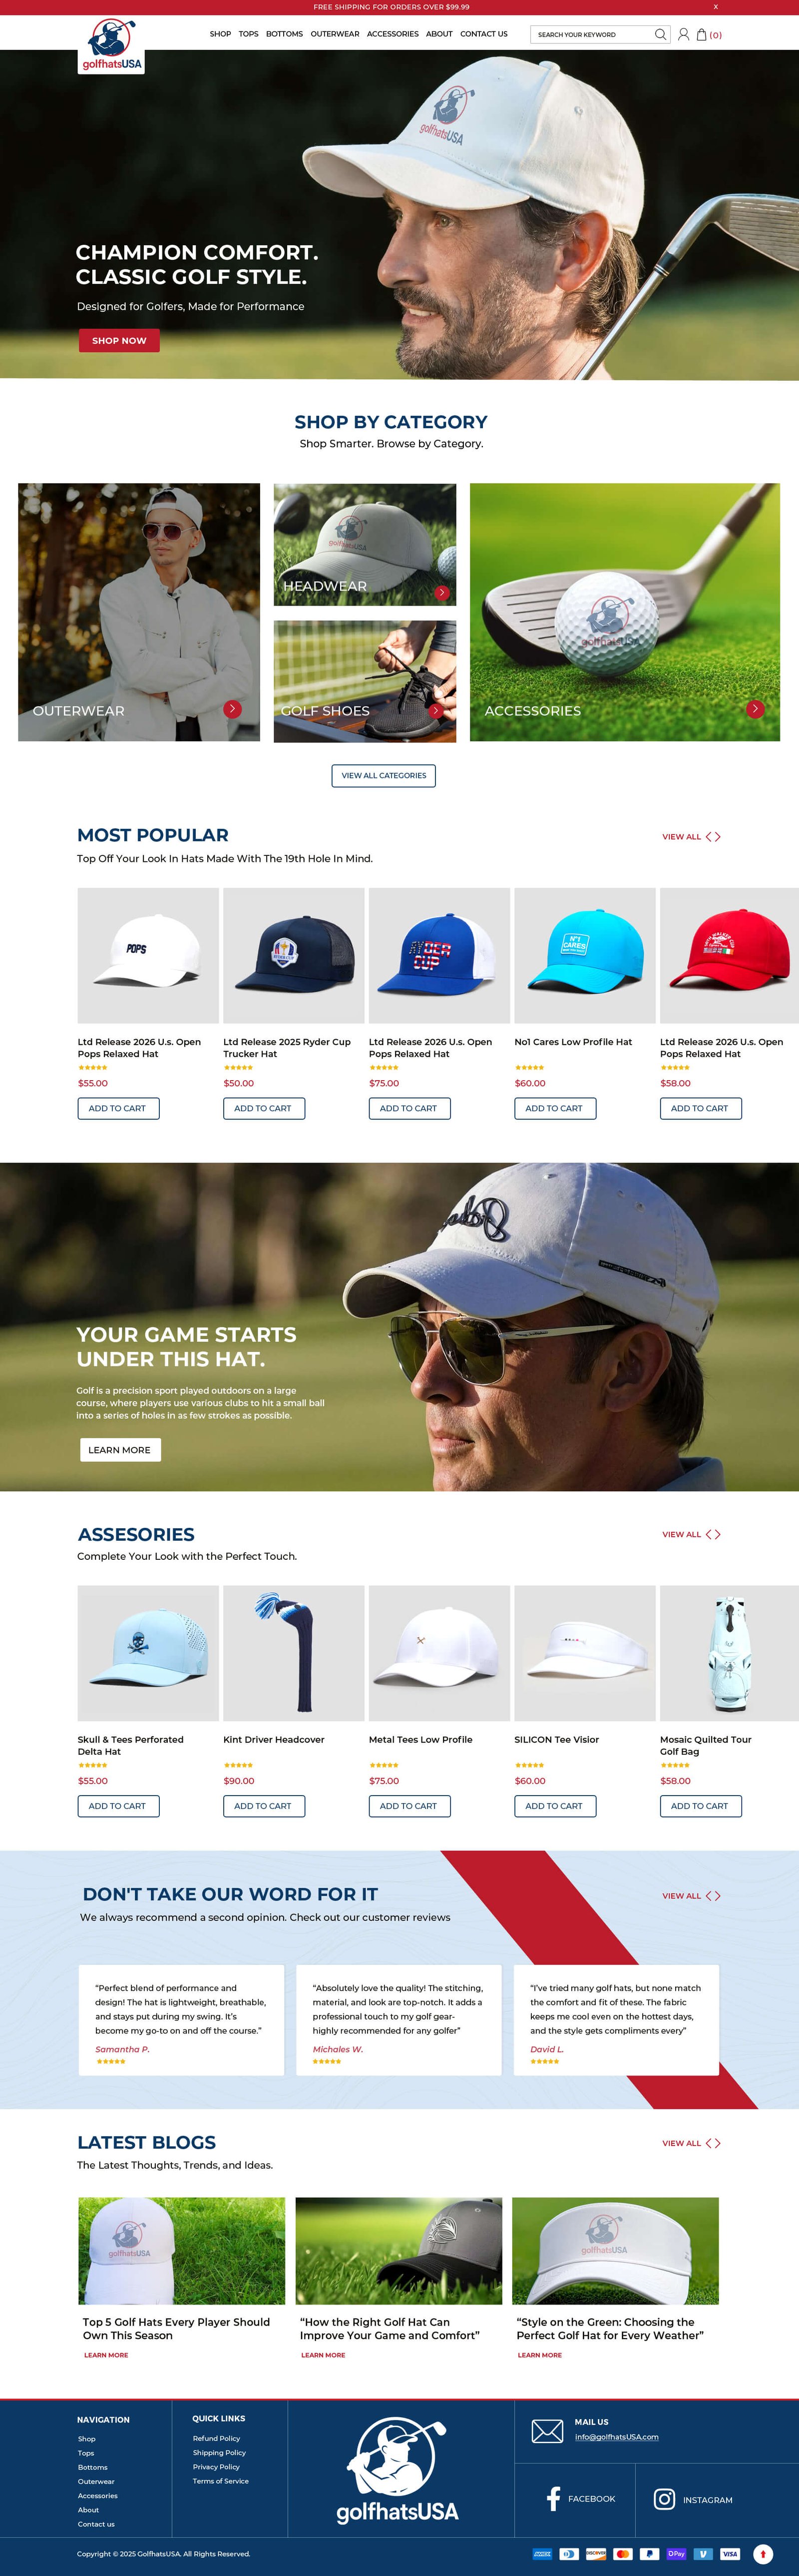Image resolution: width=799 pixels, height=2576 pixels.
Task: Show previous Assesories items with left chevron
Action: pyautogui.click(x=708, y=1534)
